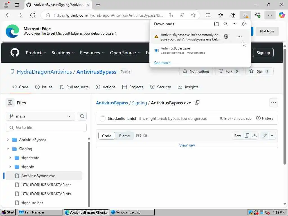The height and width of the screenshot is (216, 288).
Task: Fork the repository
Action: pos(229,71)
